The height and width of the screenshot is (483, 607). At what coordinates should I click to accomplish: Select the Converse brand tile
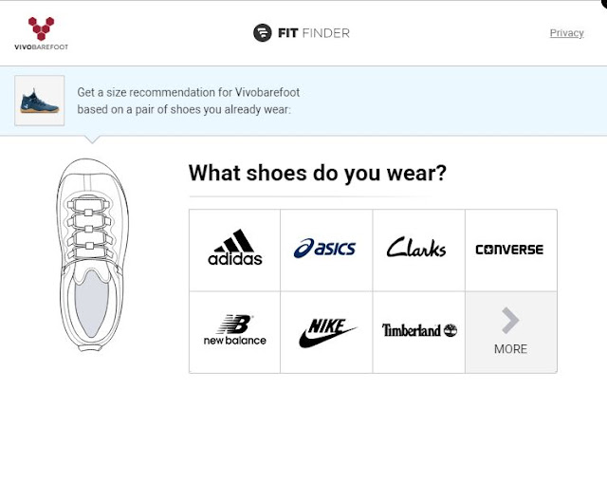(509, 250)
